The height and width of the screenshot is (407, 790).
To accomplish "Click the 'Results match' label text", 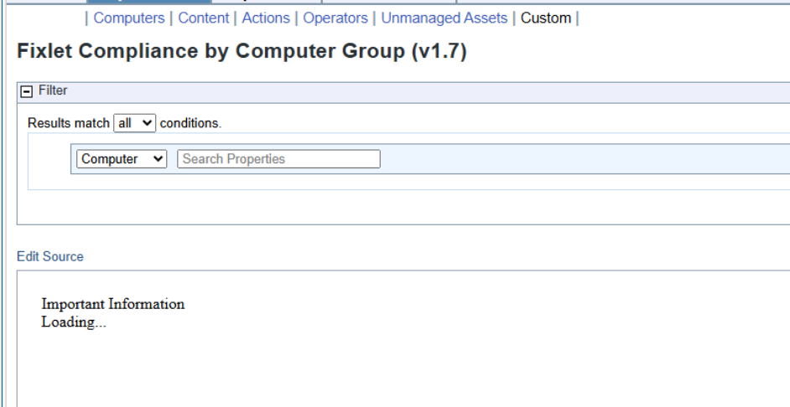I will tap(68, 123).
